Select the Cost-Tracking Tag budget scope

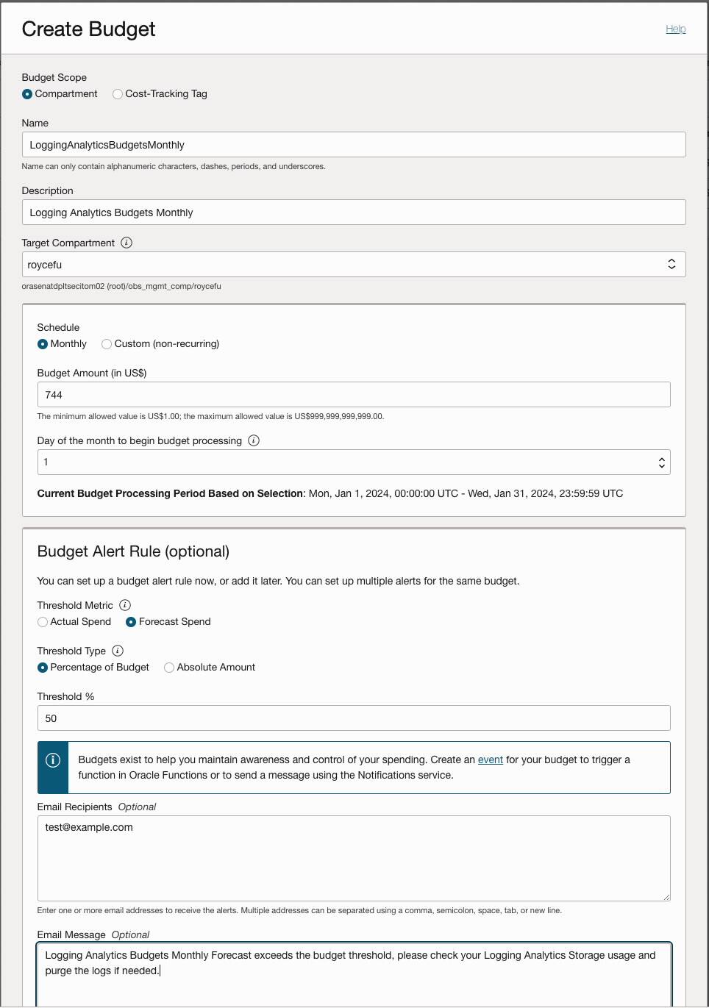117,94
